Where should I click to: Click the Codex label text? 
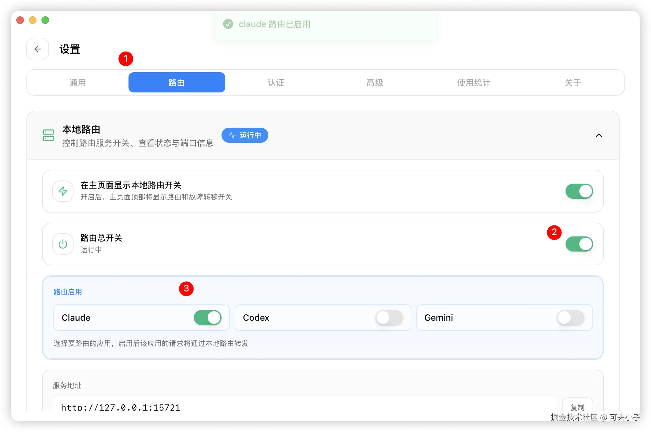point(256,318)
